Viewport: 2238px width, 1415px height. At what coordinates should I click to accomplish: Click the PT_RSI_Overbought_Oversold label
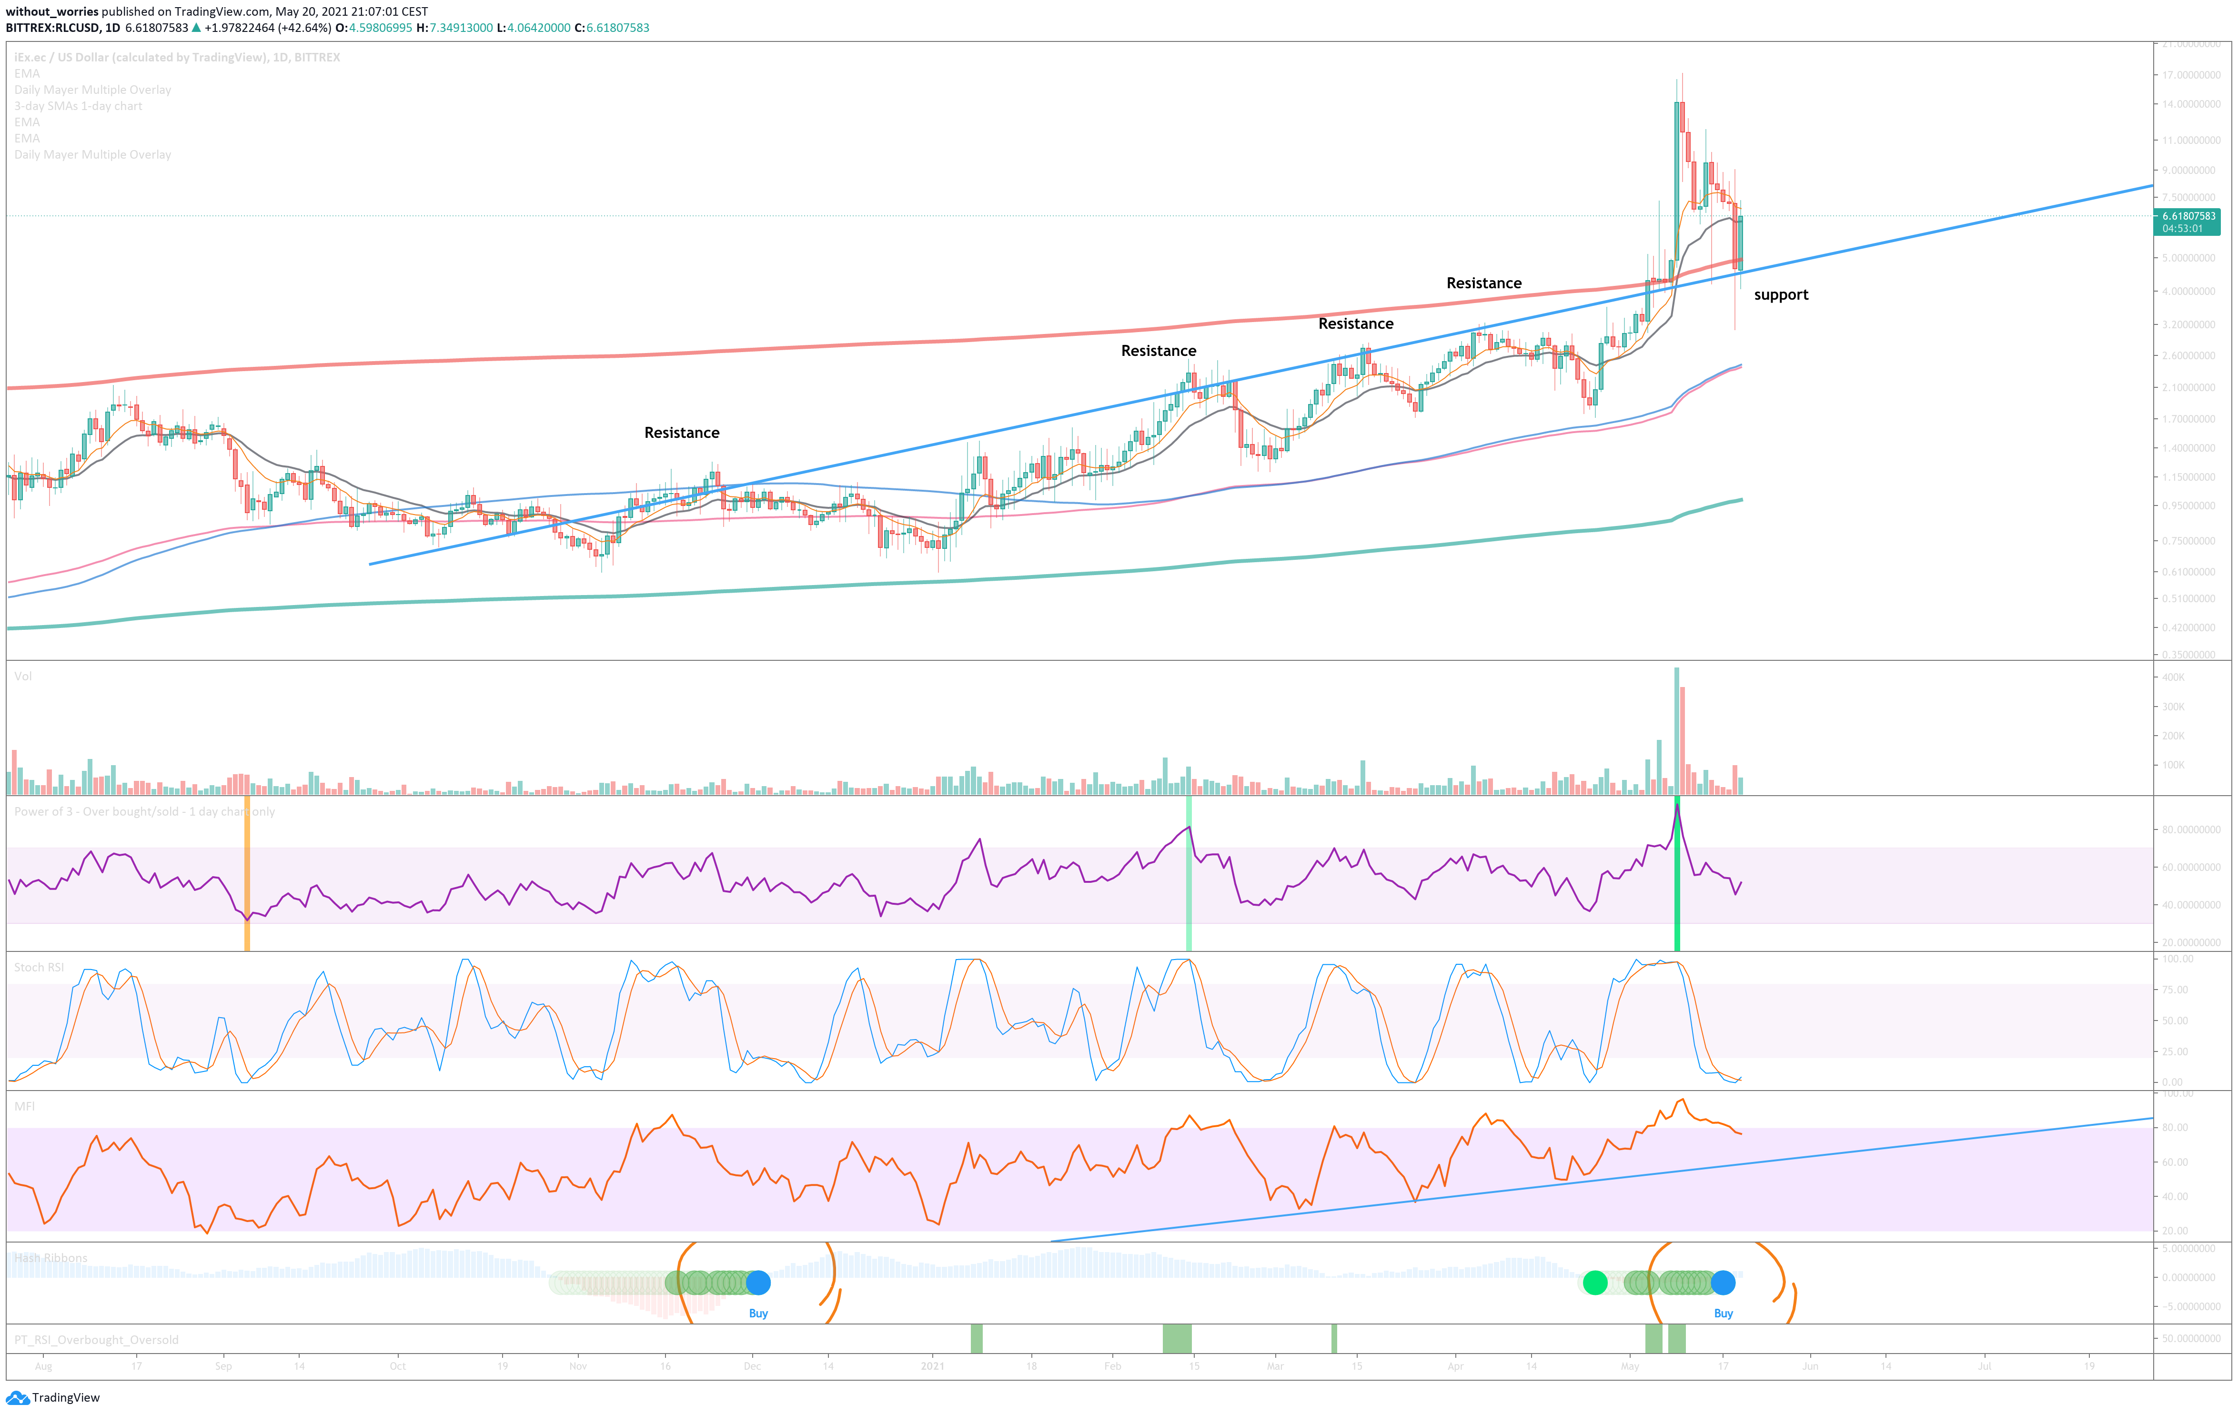tap(97, 1340)
